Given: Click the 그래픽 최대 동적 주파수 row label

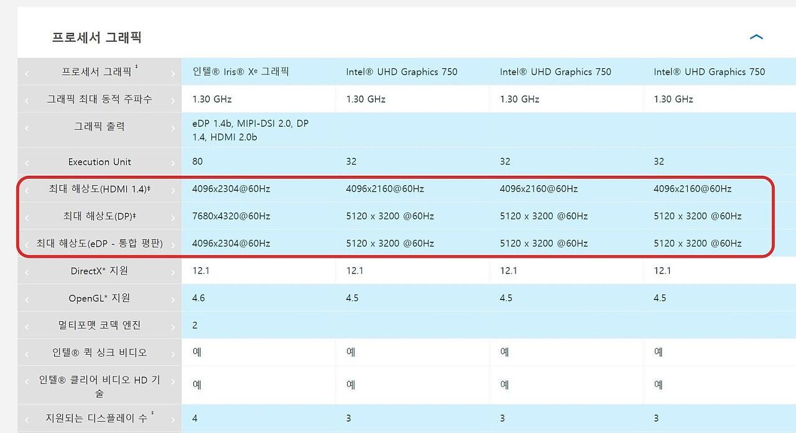Looking at the screenshot, I should click(99, 99).
